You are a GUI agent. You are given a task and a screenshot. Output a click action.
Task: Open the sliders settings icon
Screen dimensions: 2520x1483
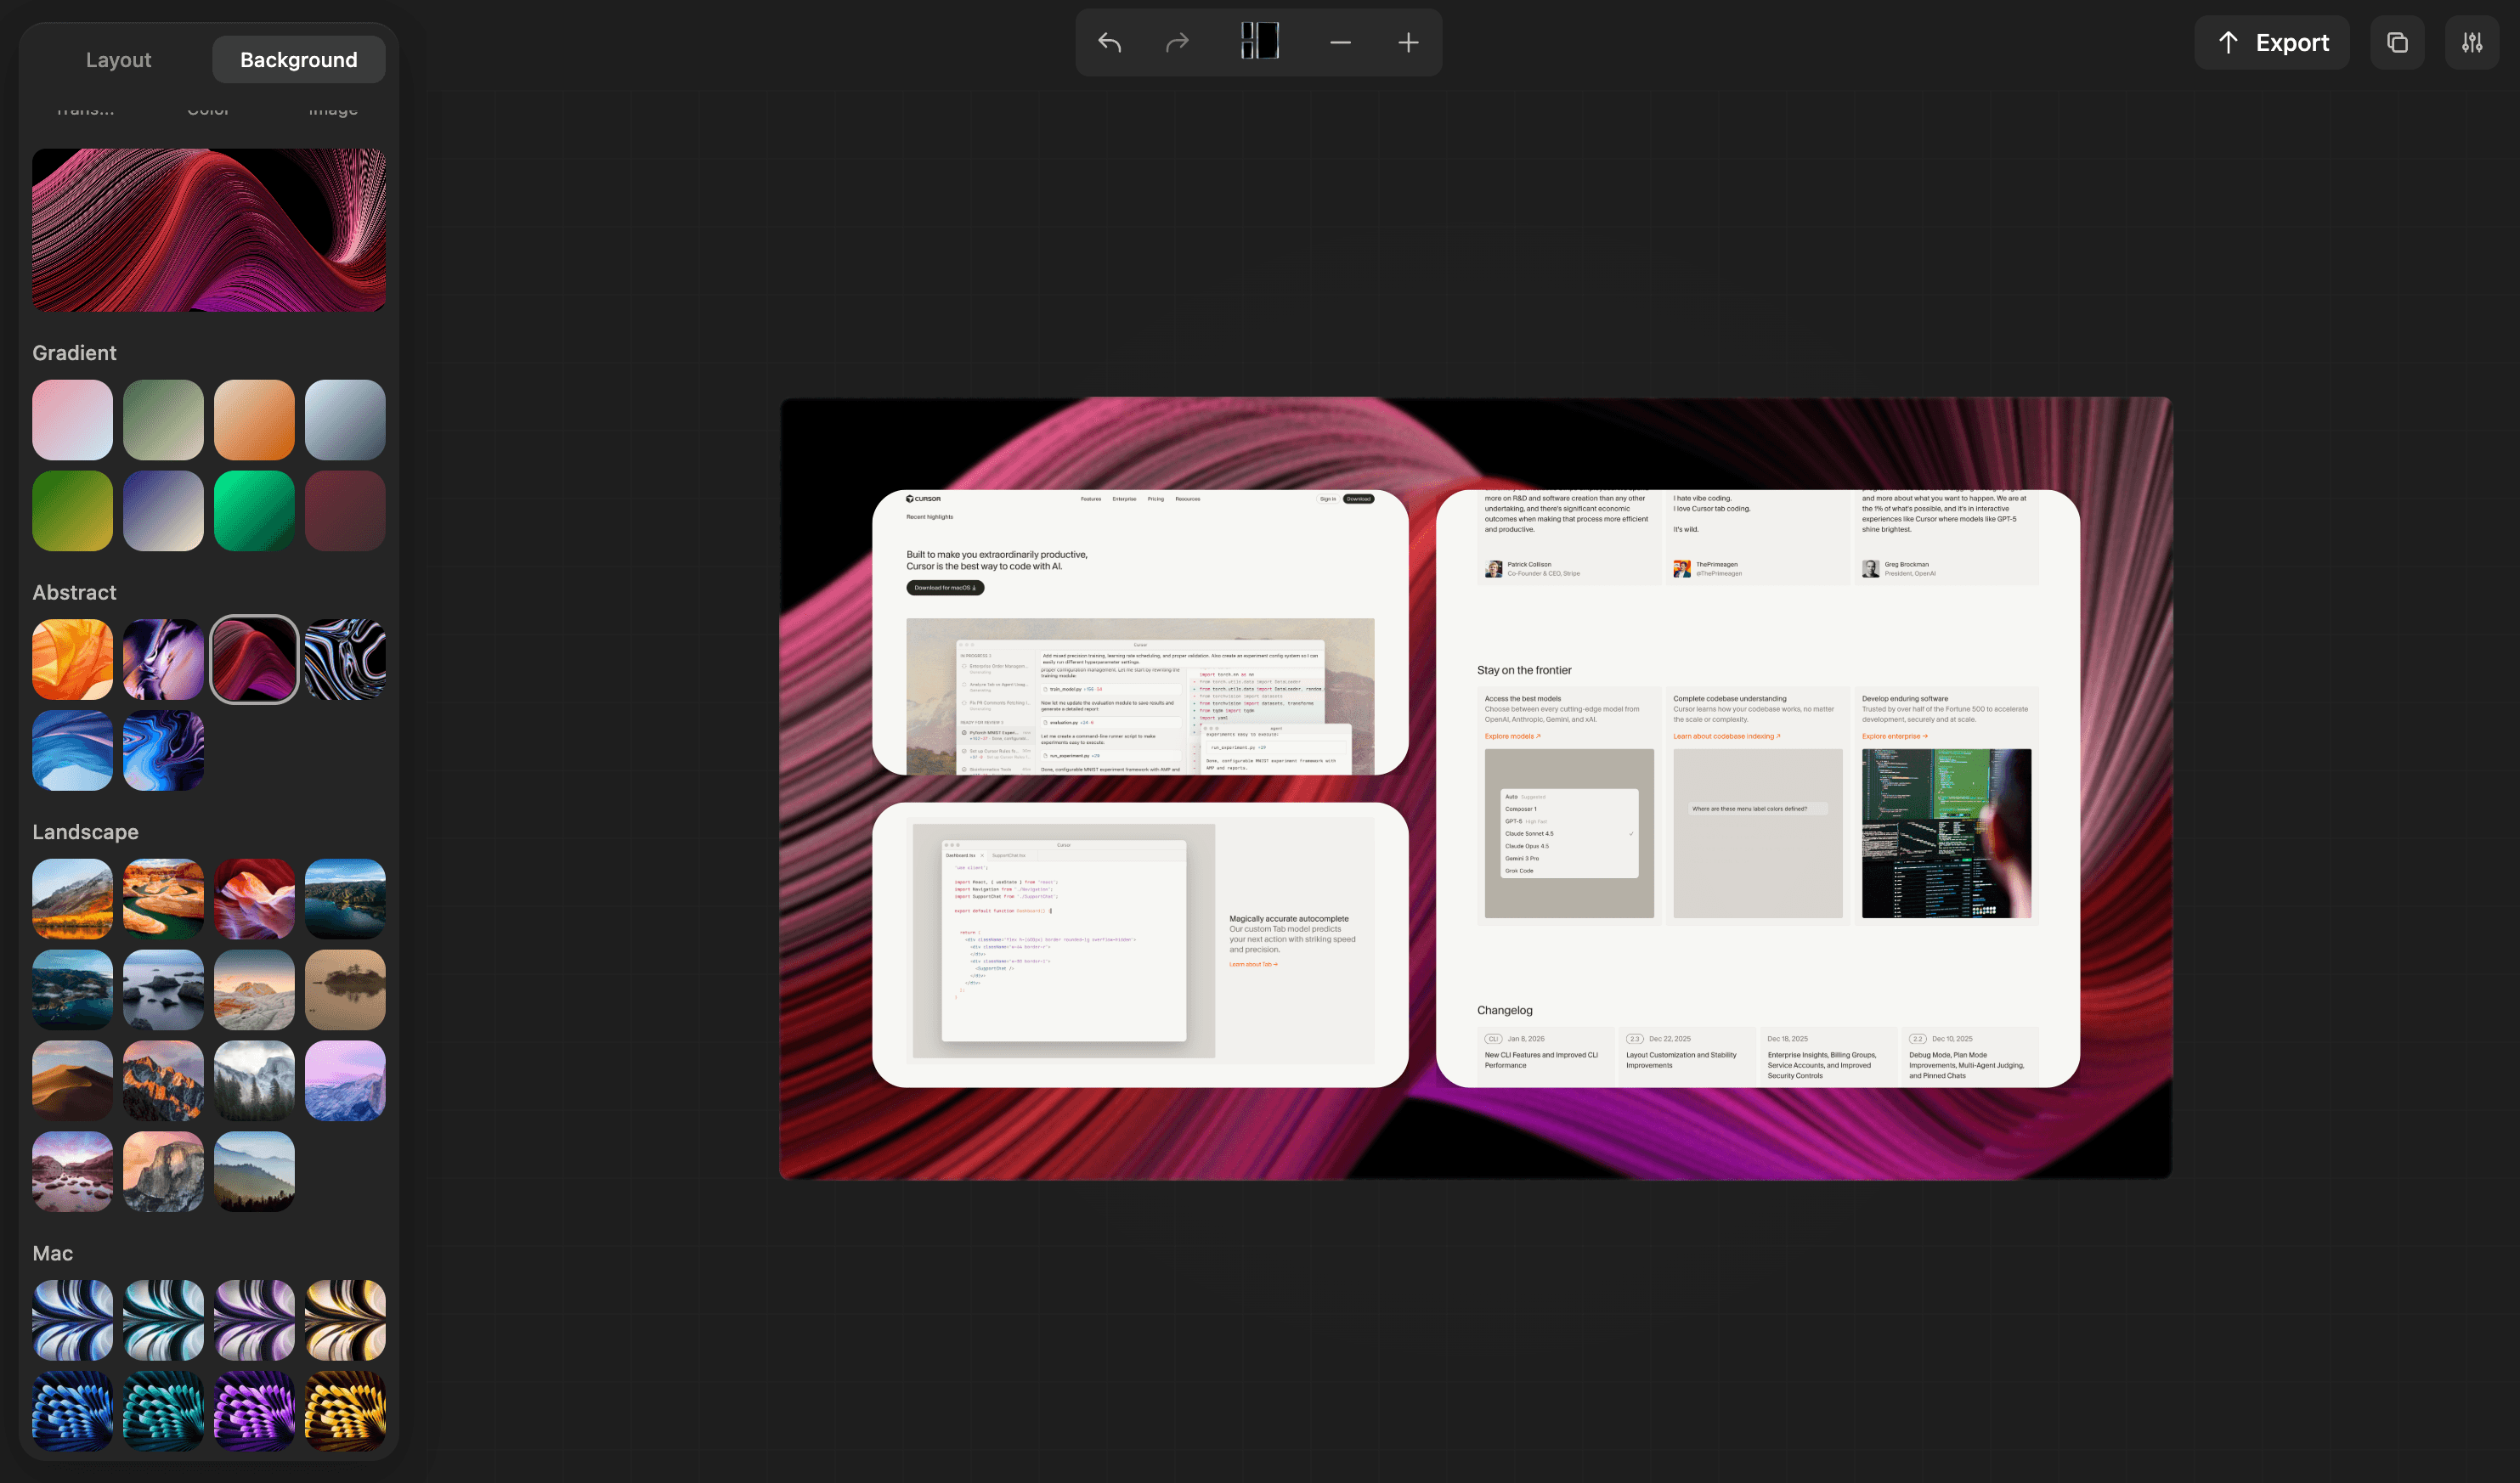[2472, 43]
